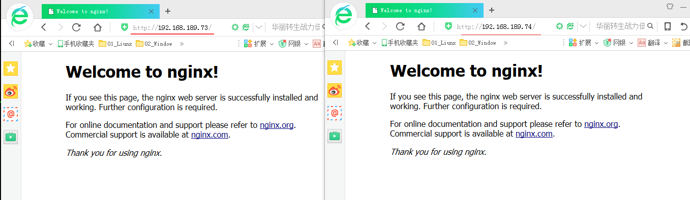The height and width of the screenshot is (200, 690).
Task: Open 翻译 translate tool in the right window
Action: (649, 43)
